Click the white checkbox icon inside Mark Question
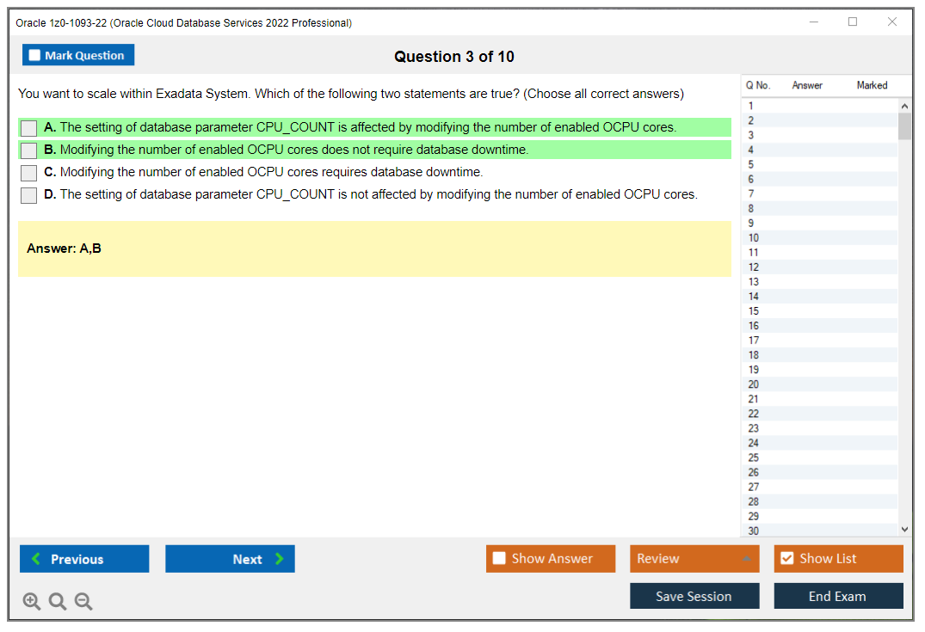 tap(34, 54)
